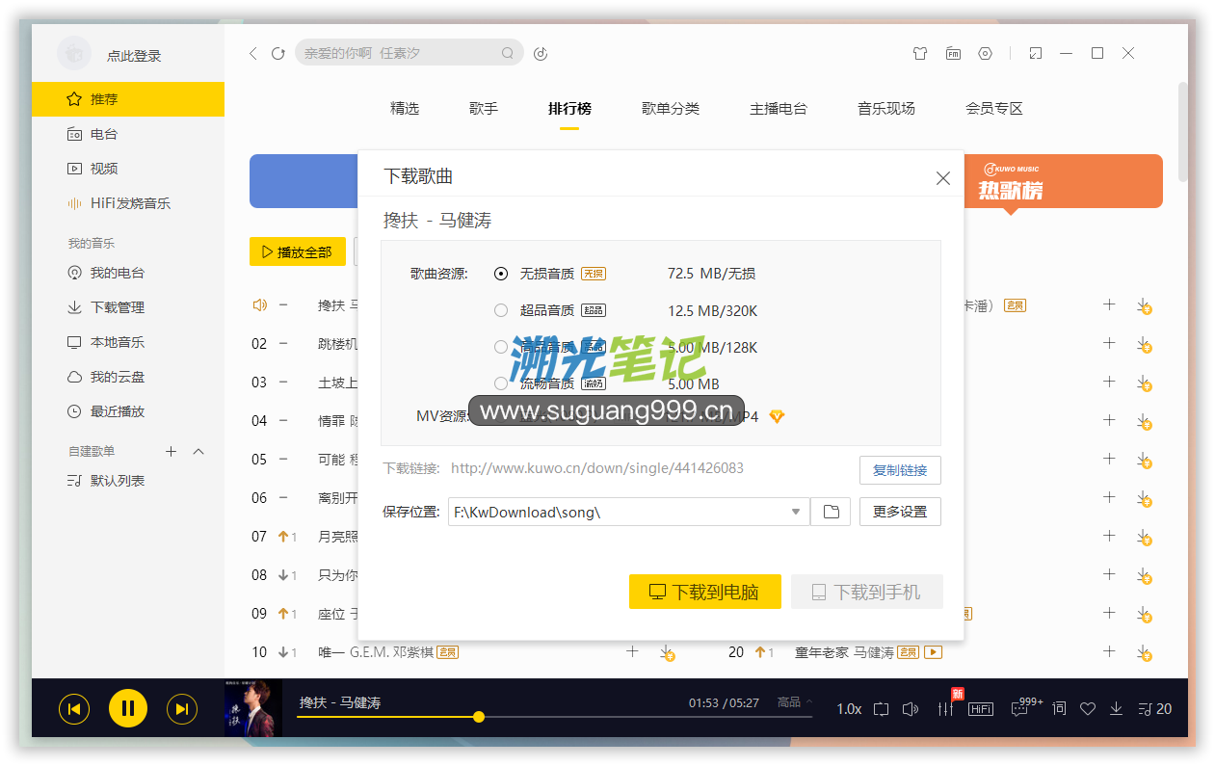Select 无损音质 radio option
1215x766 pixels.
[501, 274]
